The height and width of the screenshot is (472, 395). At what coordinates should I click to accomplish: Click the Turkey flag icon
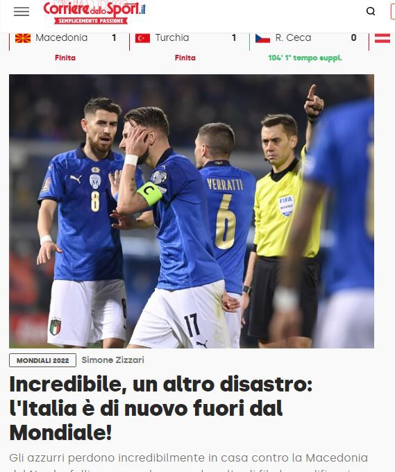142,38
